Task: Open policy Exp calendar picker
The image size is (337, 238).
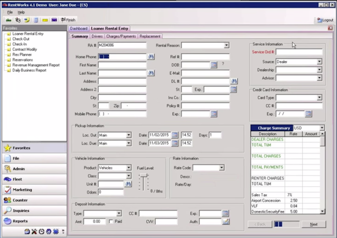Action: coord(213,114)
